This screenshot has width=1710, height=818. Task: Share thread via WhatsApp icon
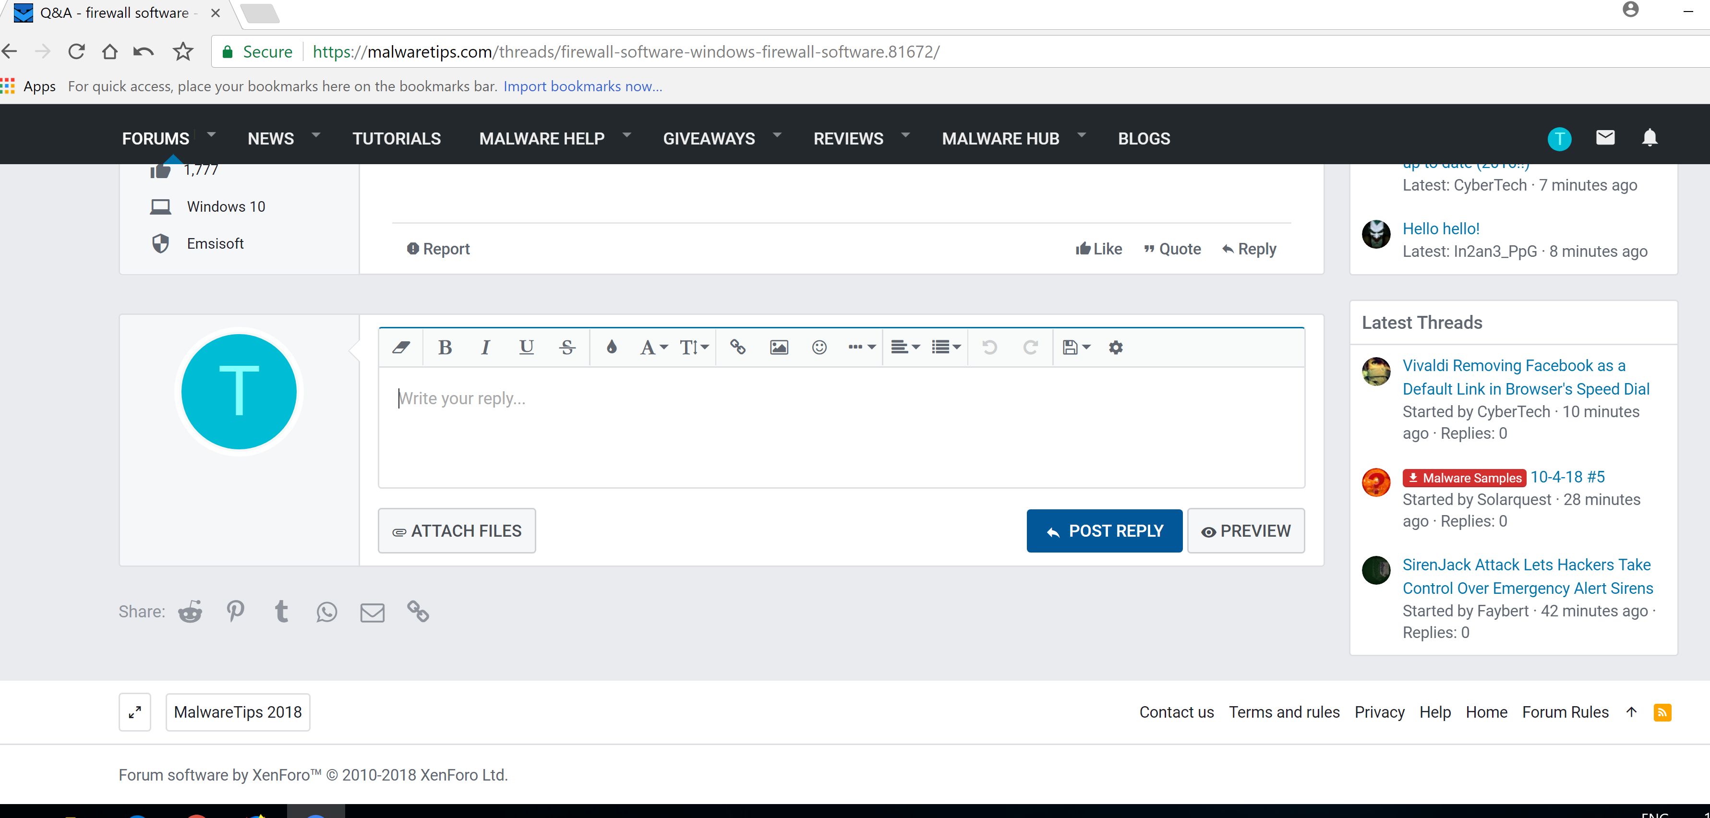click(326, 612)
